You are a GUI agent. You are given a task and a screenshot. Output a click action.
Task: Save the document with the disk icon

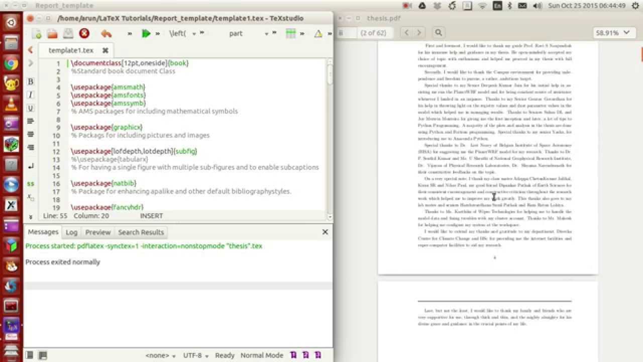[x=68, y=34]
